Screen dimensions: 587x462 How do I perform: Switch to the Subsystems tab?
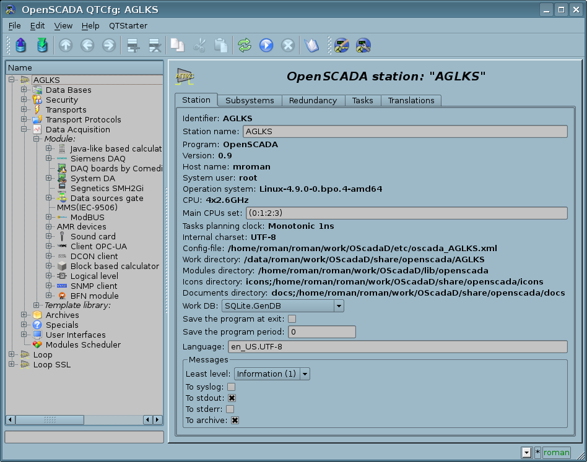[x=250, y=101]
